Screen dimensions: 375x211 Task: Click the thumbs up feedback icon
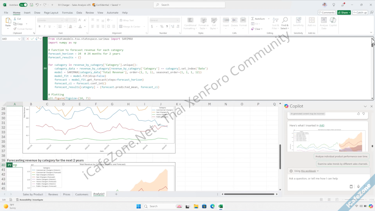tap(358, 113)
